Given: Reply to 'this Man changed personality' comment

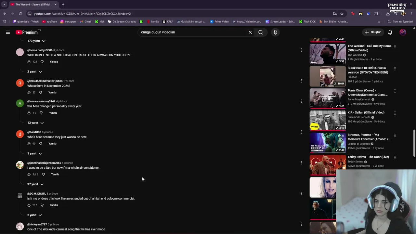Looking at the screenshot, I should pos(53,113).
